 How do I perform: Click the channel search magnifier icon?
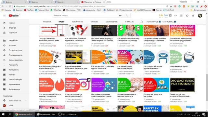[142, 22]
